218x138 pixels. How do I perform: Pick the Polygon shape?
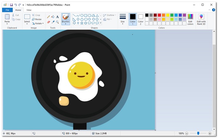click(93, 16)
